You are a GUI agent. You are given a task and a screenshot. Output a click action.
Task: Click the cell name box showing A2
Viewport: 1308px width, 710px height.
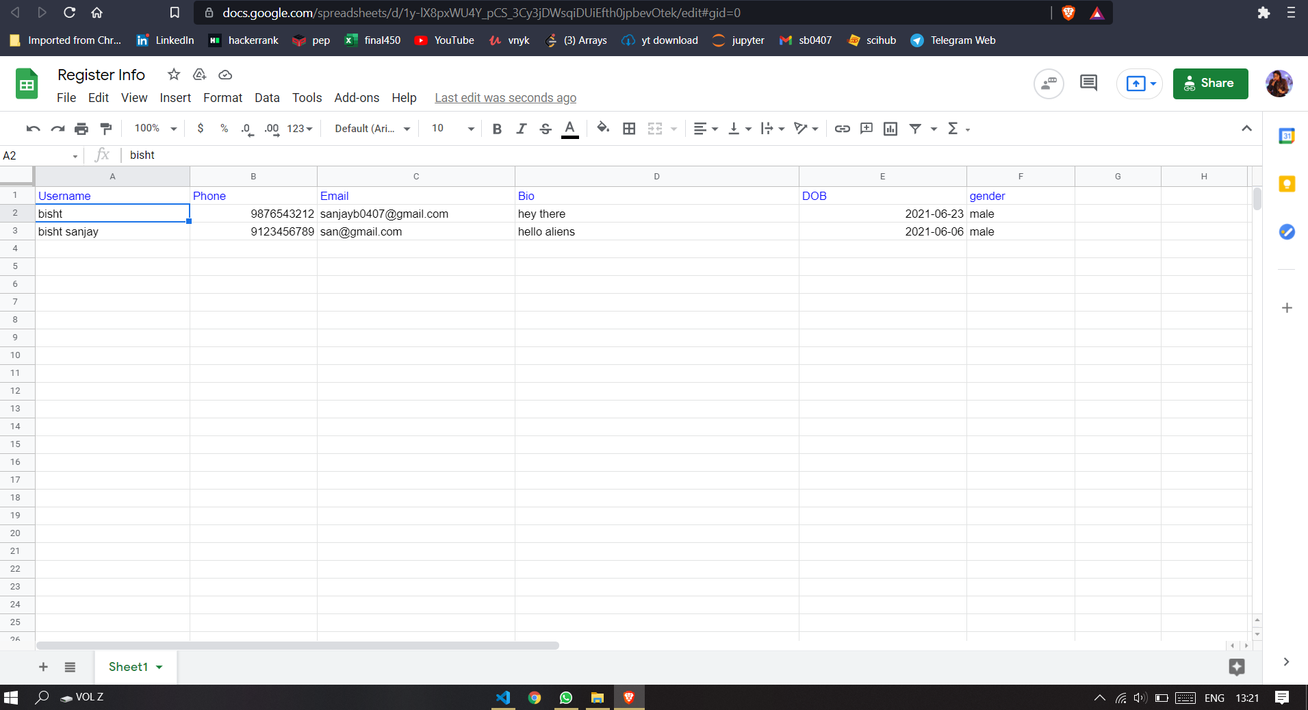point(41,155)
